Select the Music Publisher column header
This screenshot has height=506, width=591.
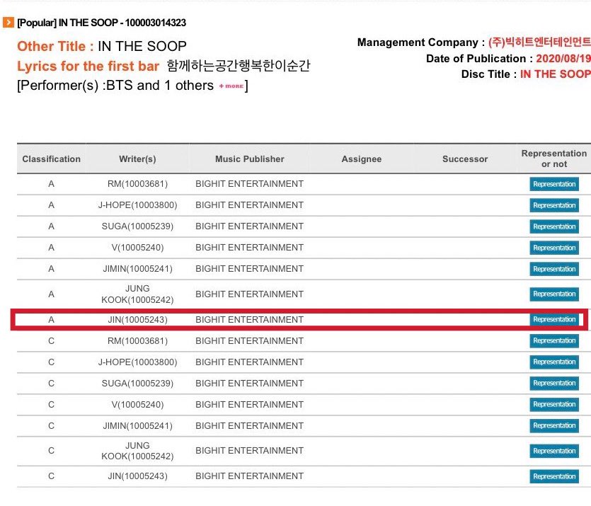click(250, 159)
